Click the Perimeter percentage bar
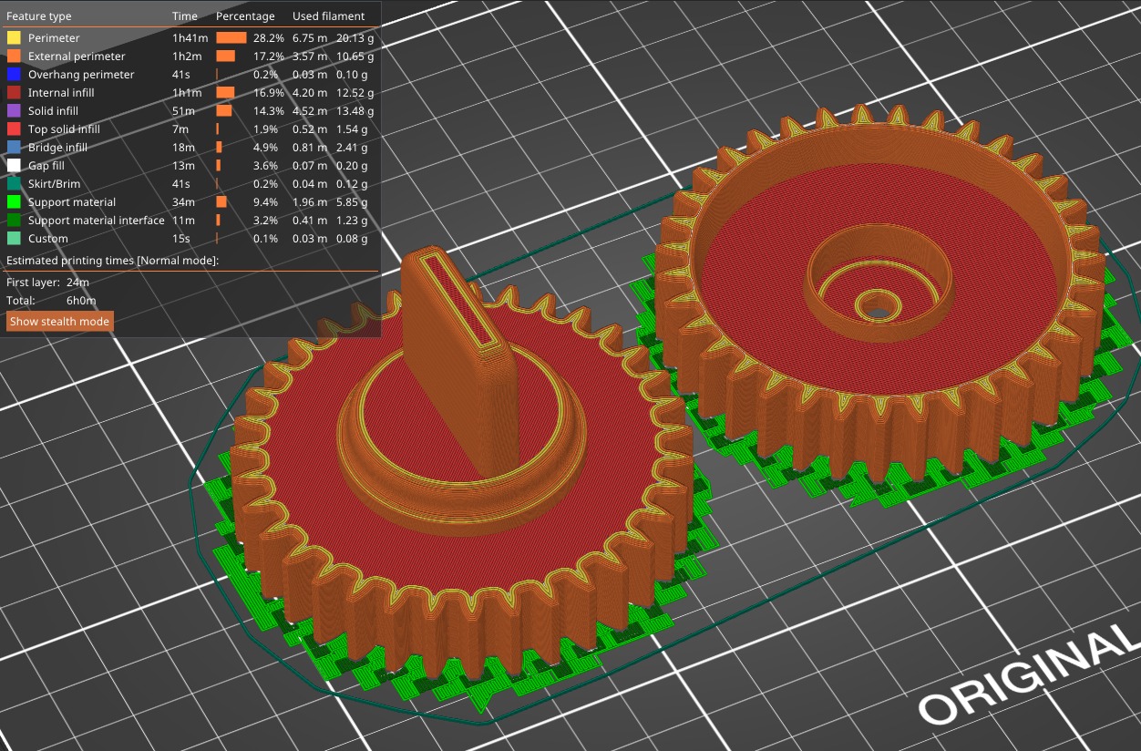 [231, 38]
